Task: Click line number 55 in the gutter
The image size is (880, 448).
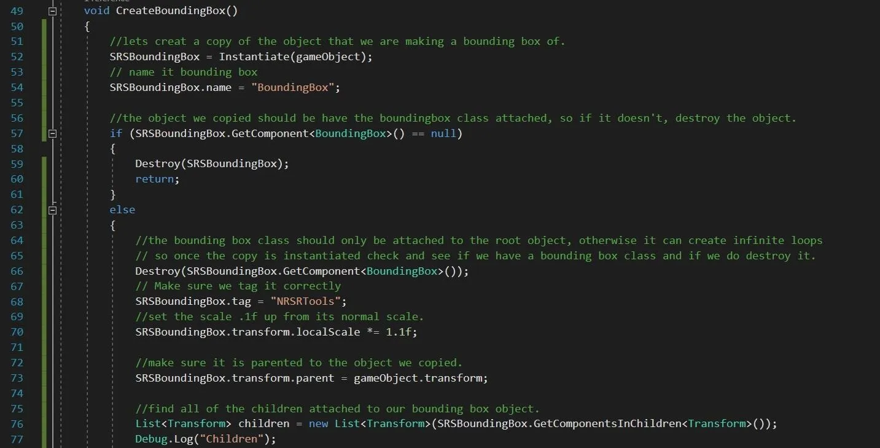Action: (x=17, y=103)
